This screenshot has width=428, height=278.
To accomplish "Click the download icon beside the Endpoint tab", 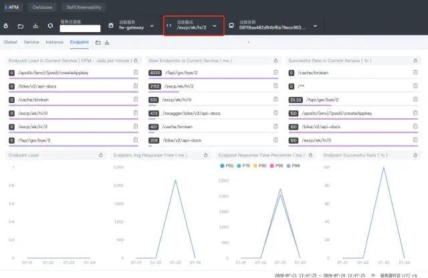I will (107, 43).
